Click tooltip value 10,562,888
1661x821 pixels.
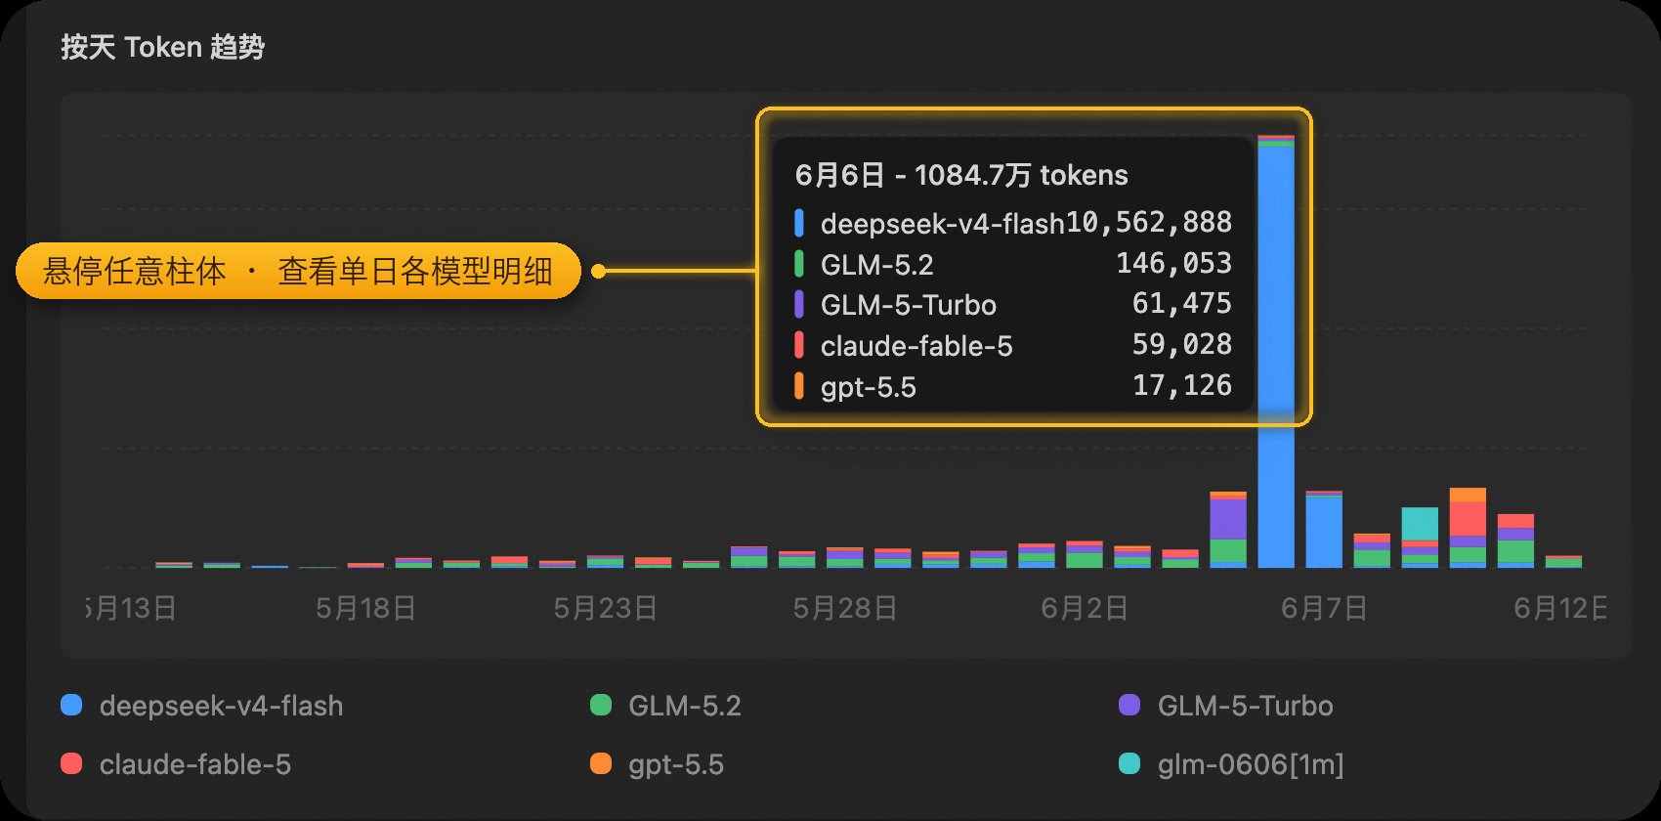1149,223
